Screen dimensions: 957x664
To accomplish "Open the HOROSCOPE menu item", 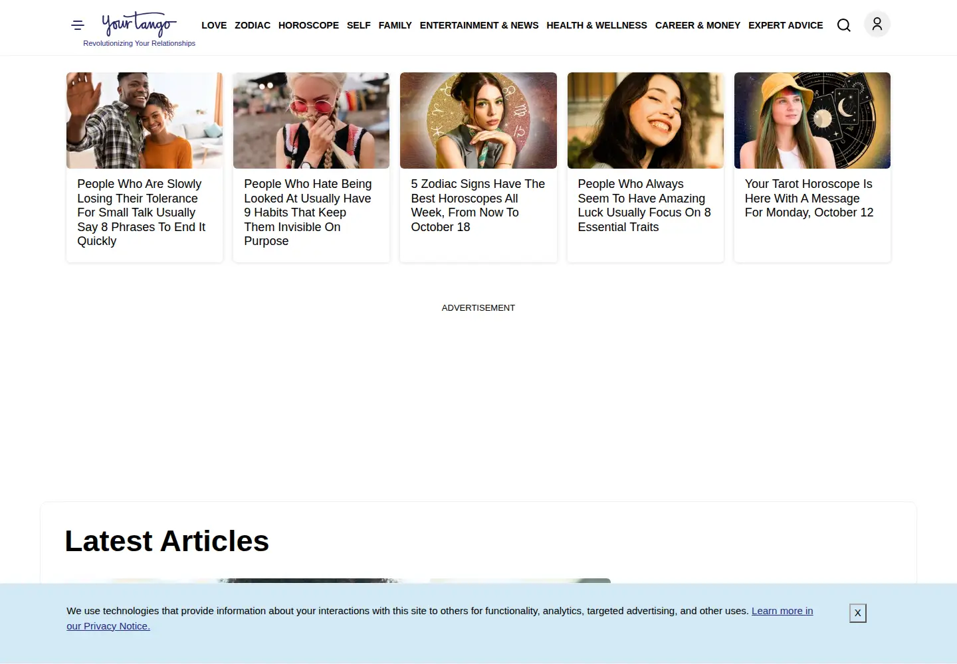I will coord(308,25).
